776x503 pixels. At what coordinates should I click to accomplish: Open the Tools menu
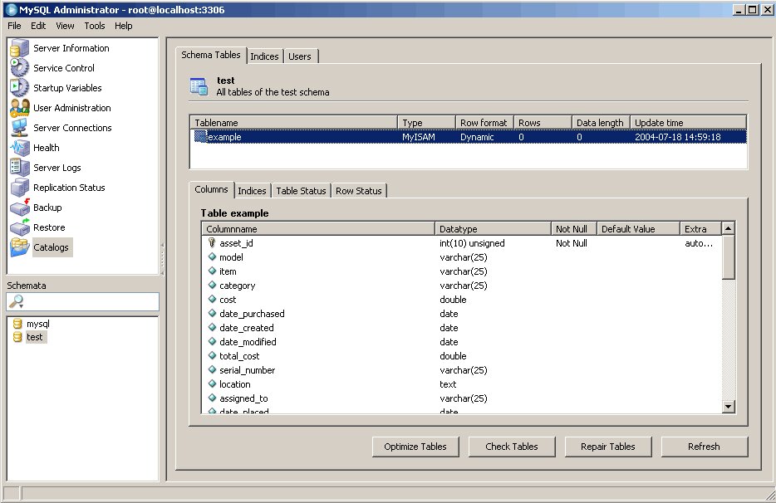95,26
